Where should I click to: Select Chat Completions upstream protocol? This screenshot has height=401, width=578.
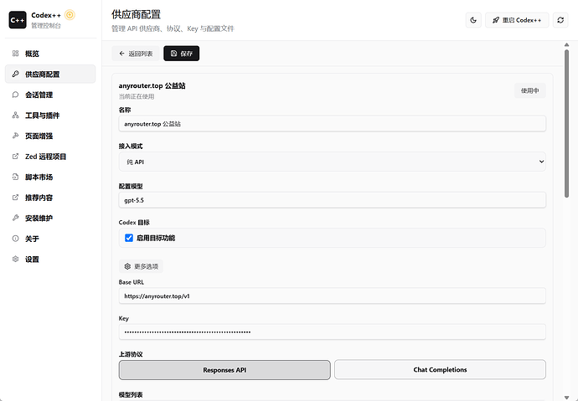coord(440,369)
